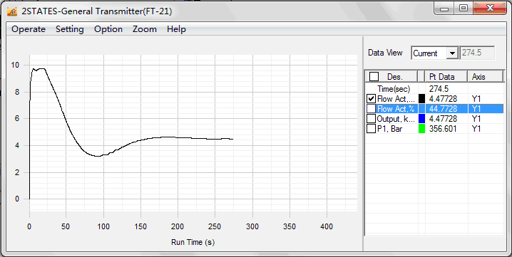Uncheck the first Flow Act checkbox
Image resolution: width=512 pixels, height=257 pixels.
[x=371, y=98]
